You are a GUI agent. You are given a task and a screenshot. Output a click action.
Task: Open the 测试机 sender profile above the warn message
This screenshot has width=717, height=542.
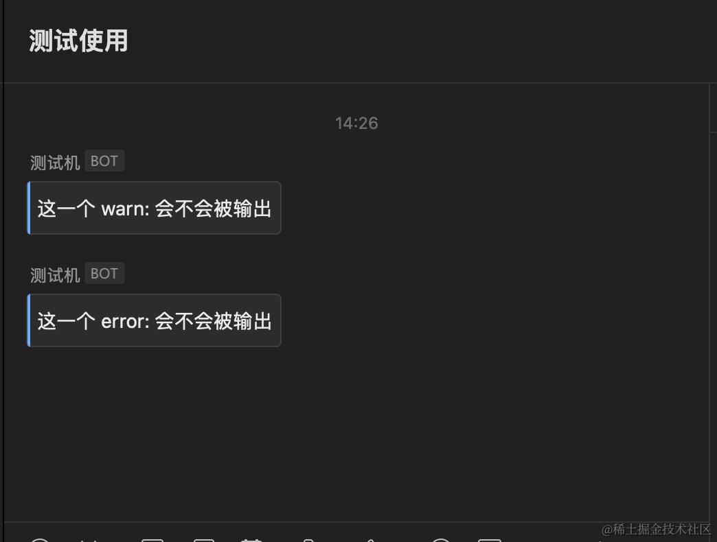click(x=55, y=163)
